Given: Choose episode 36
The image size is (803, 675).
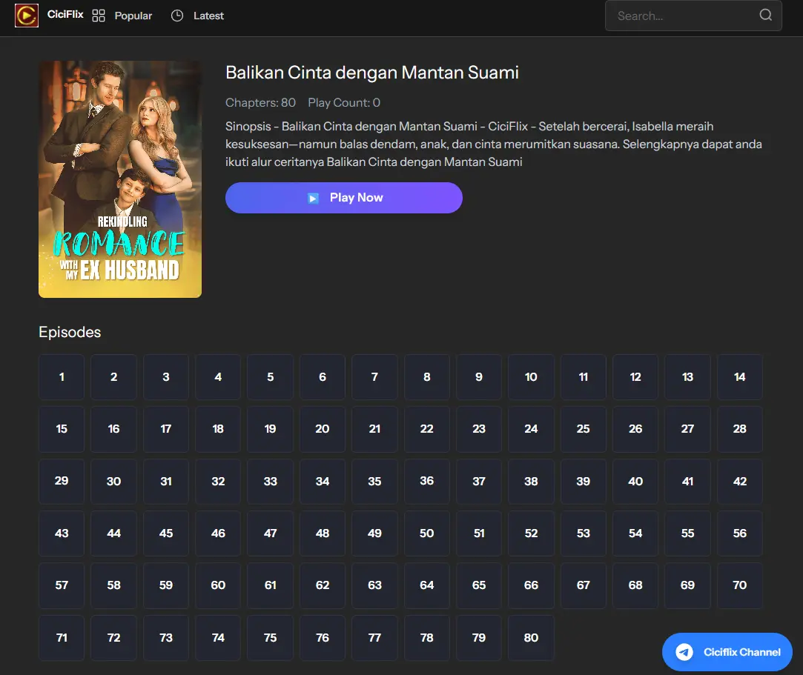Looking at the screenshot, I should [426, 481].
